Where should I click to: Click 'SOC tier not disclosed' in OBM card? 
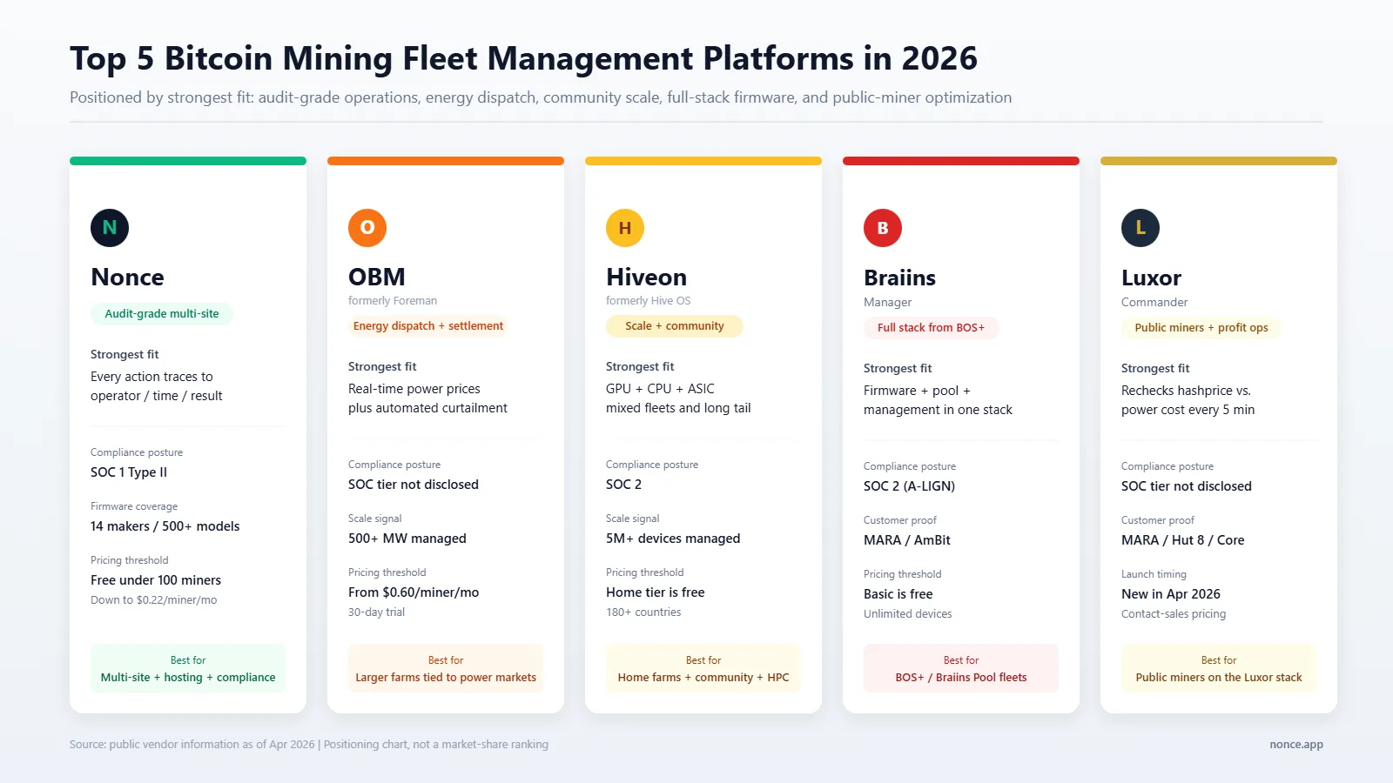tap(414, 485)
